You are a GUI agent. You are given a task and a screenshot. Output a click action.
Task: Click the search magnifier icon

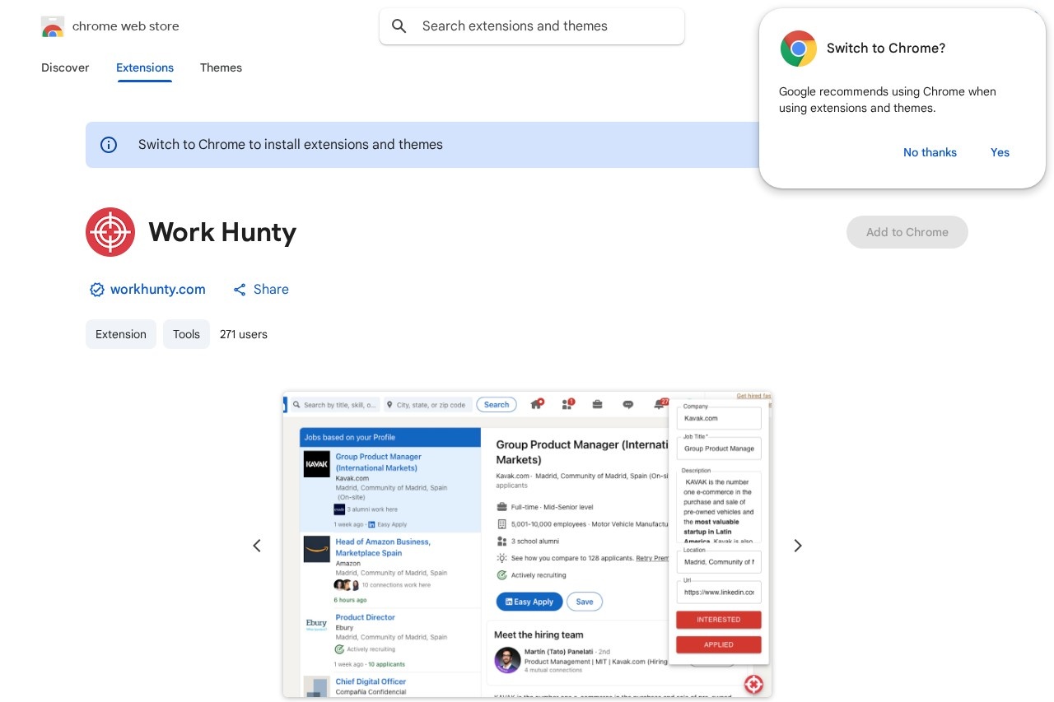[x=399, y=26]
